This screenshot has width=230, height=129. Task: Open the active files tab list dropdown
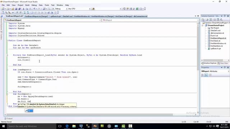[x=195, y=16]
